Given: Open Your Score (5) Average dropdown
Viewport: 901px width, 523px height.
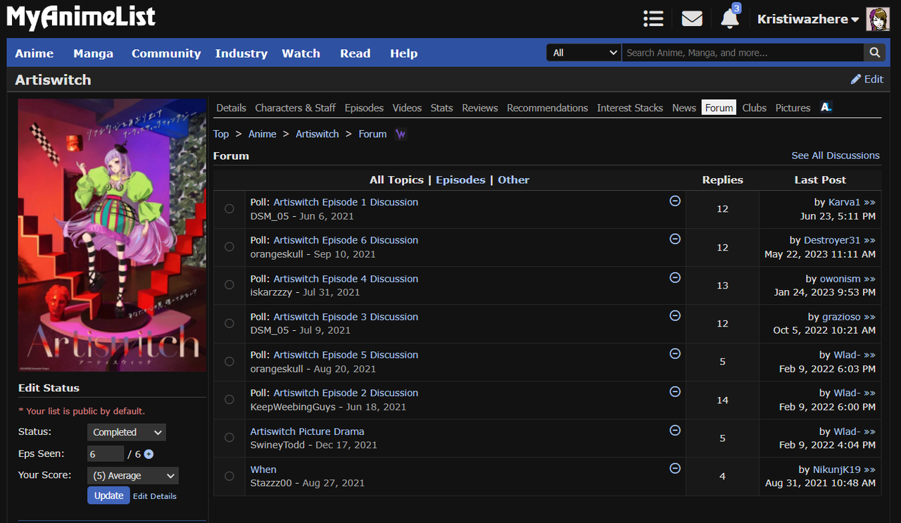Looking at the screenshot, I should (x=133, y=476).
